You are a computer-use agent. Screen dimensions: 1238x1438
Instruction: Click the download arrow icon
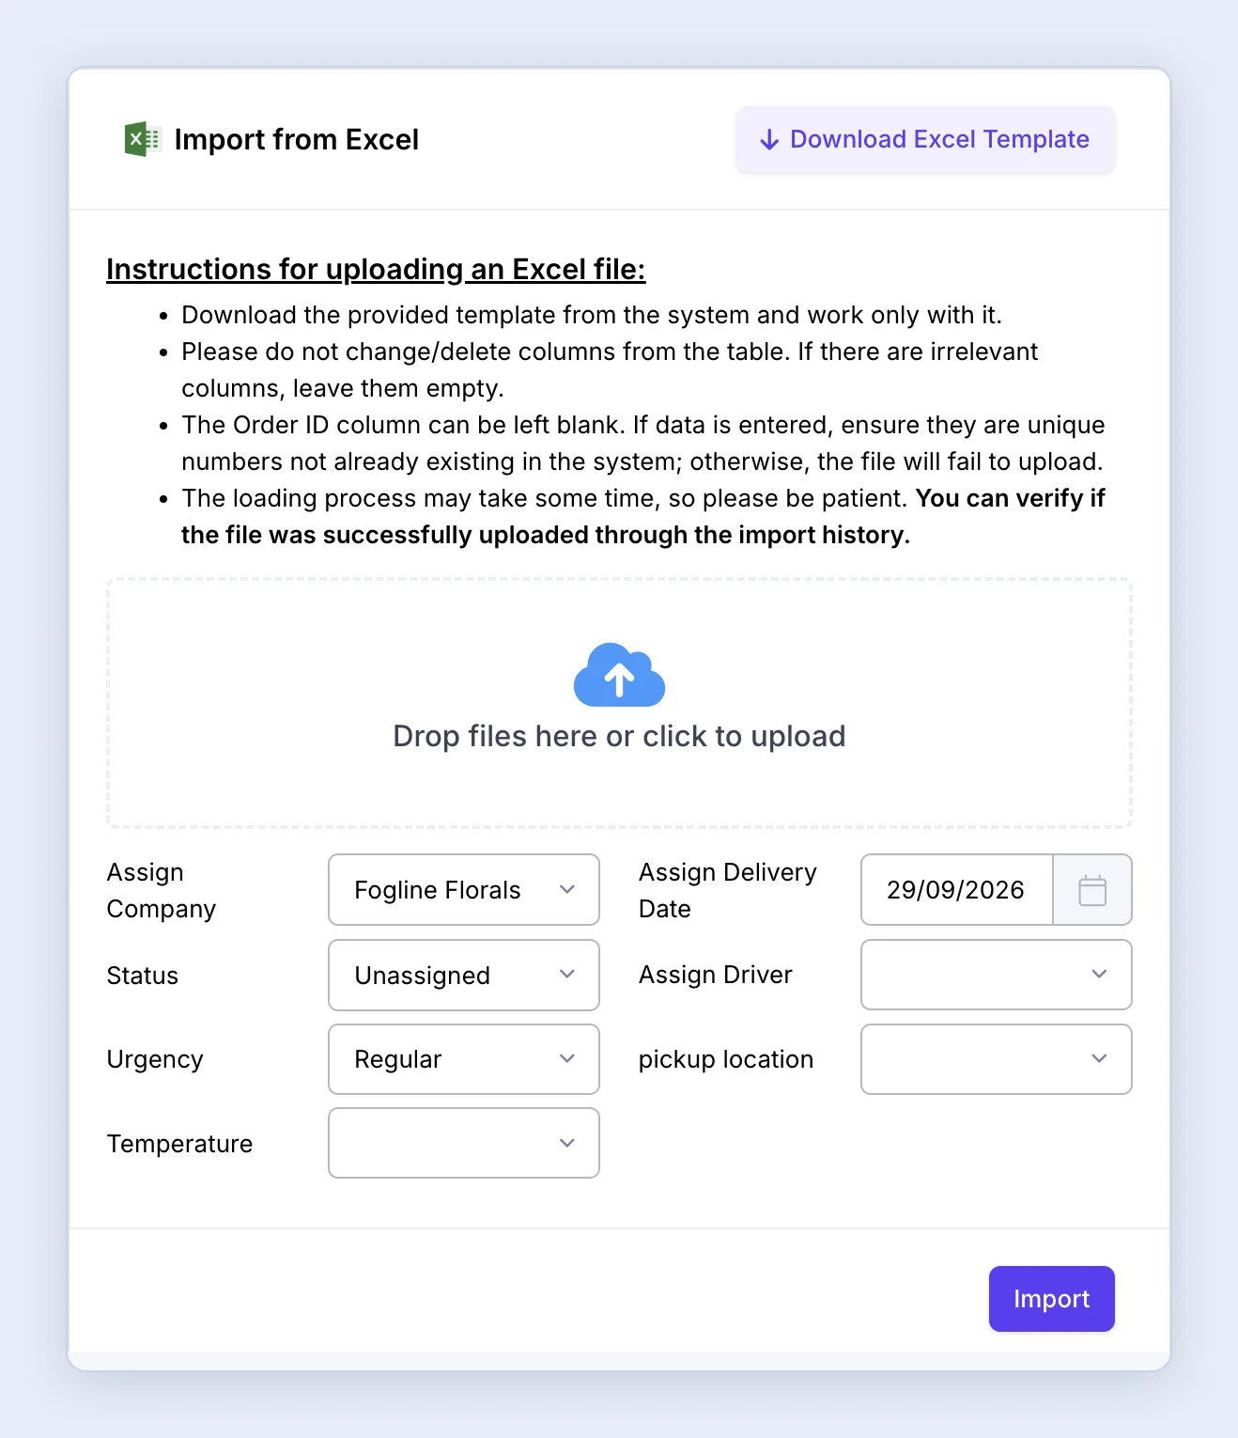769,140
